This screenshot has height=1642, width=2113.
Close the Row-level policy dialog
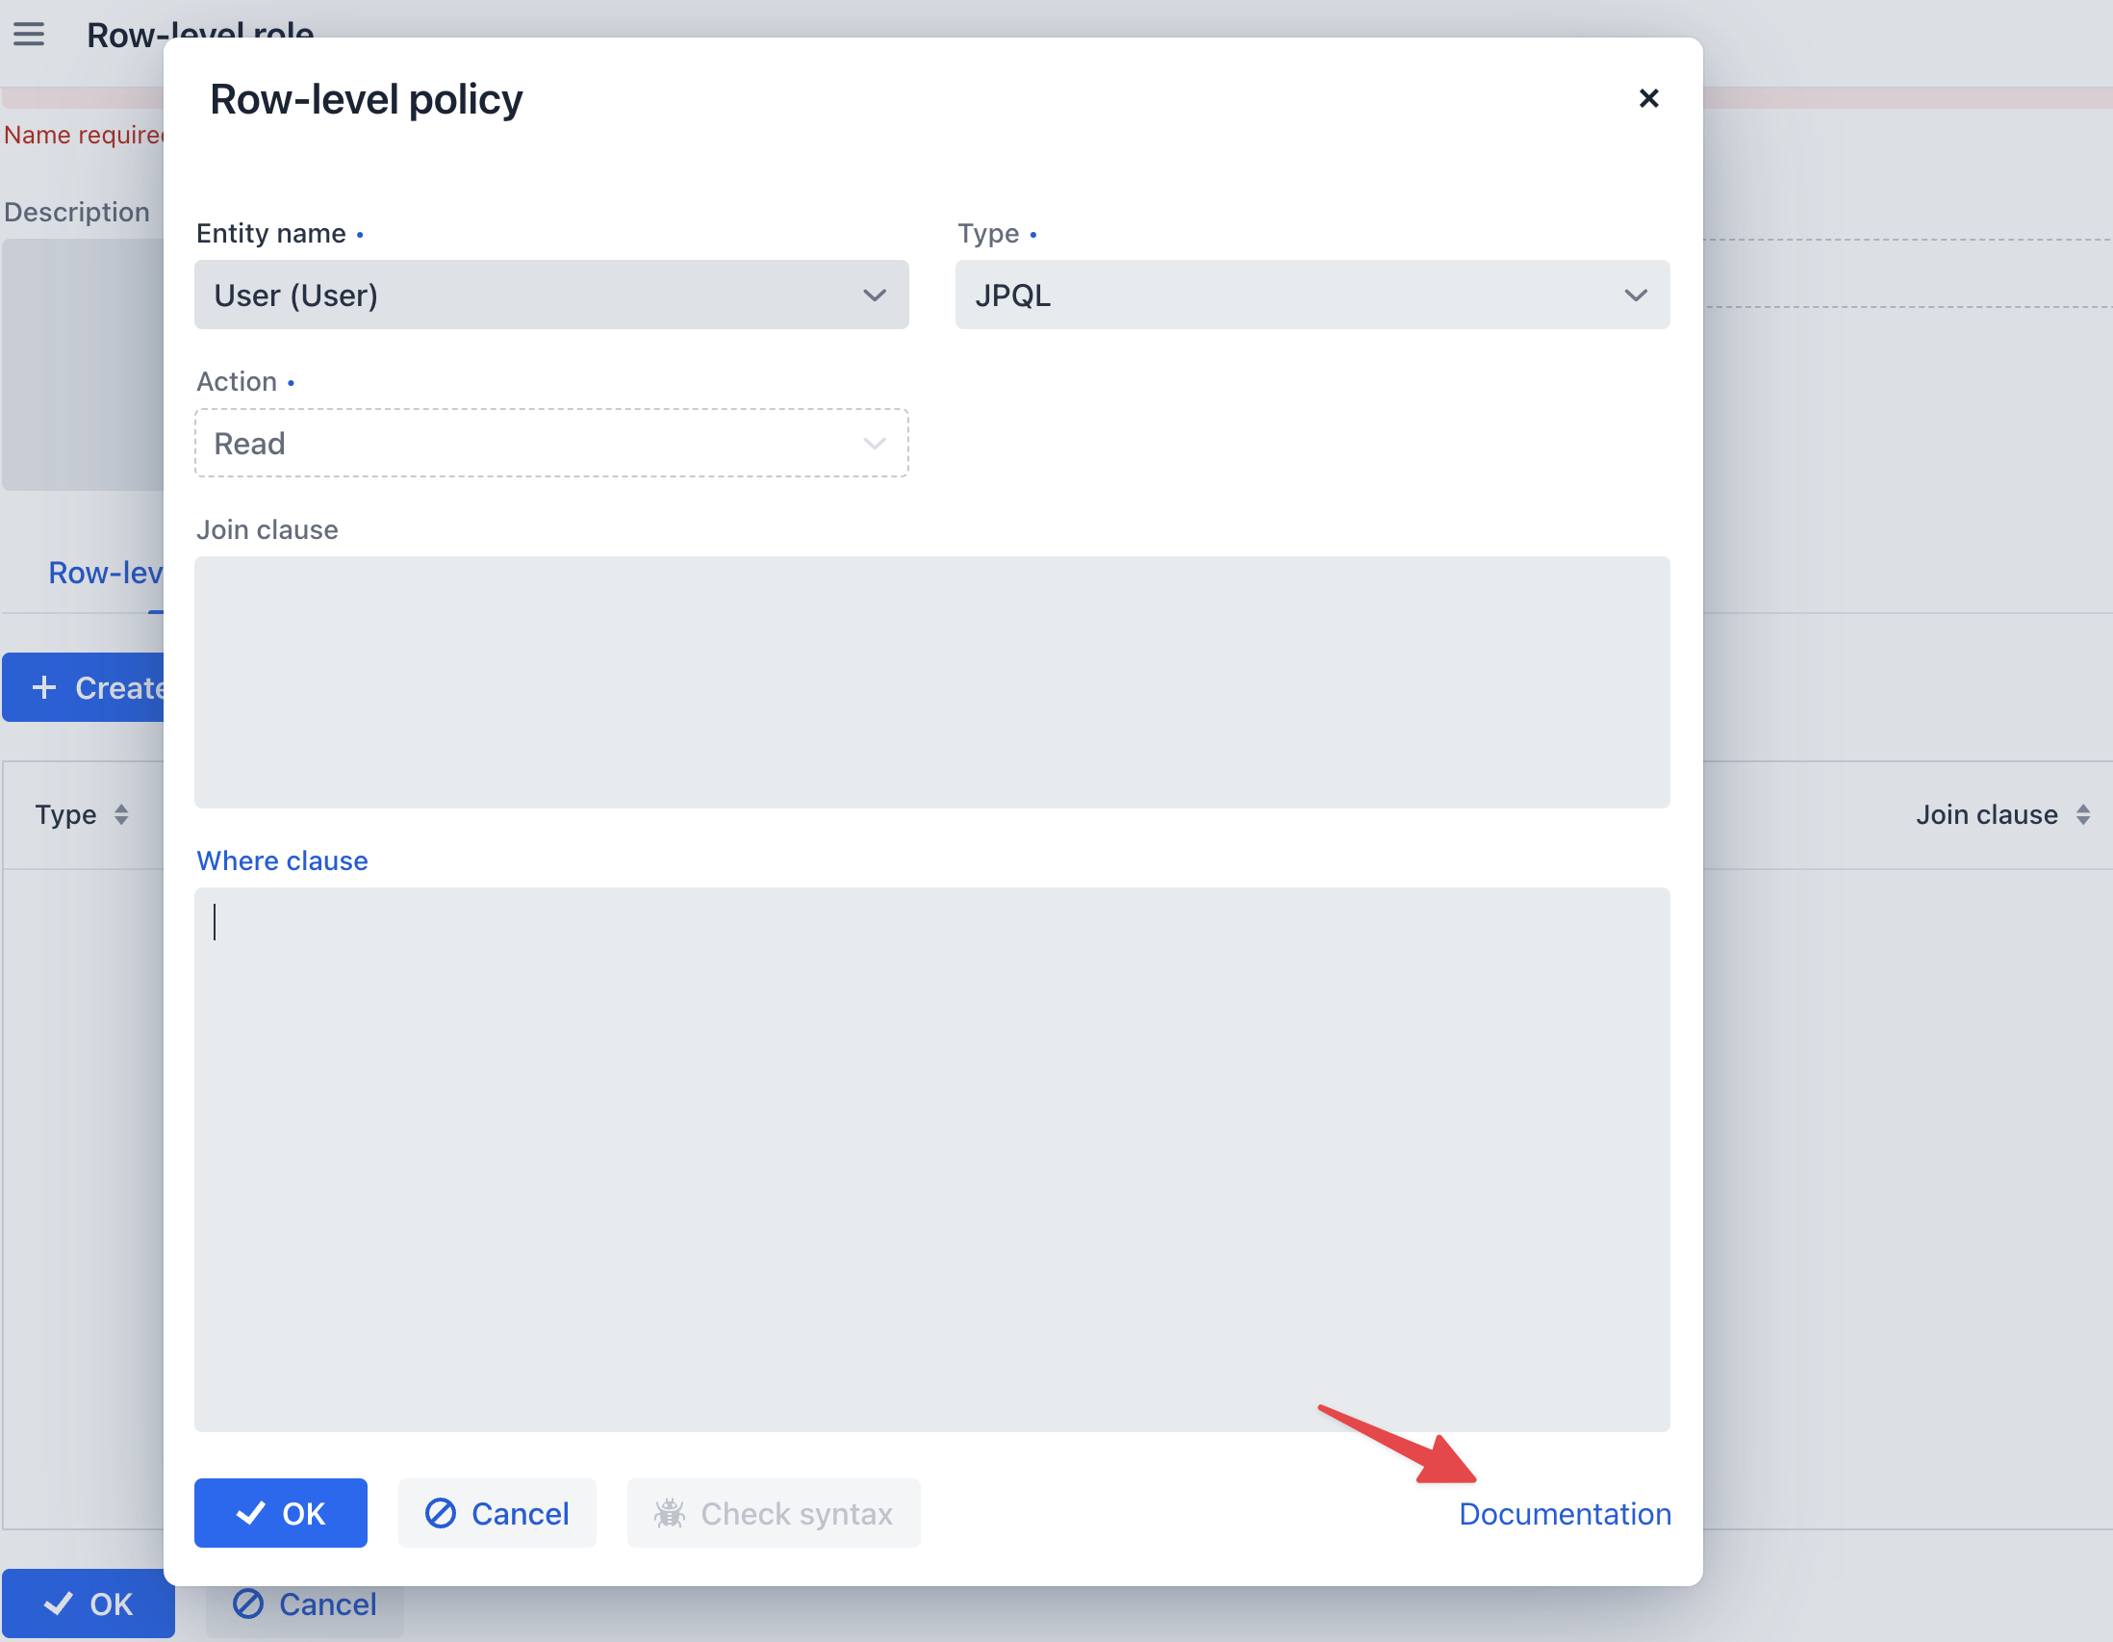point(1648,98)
